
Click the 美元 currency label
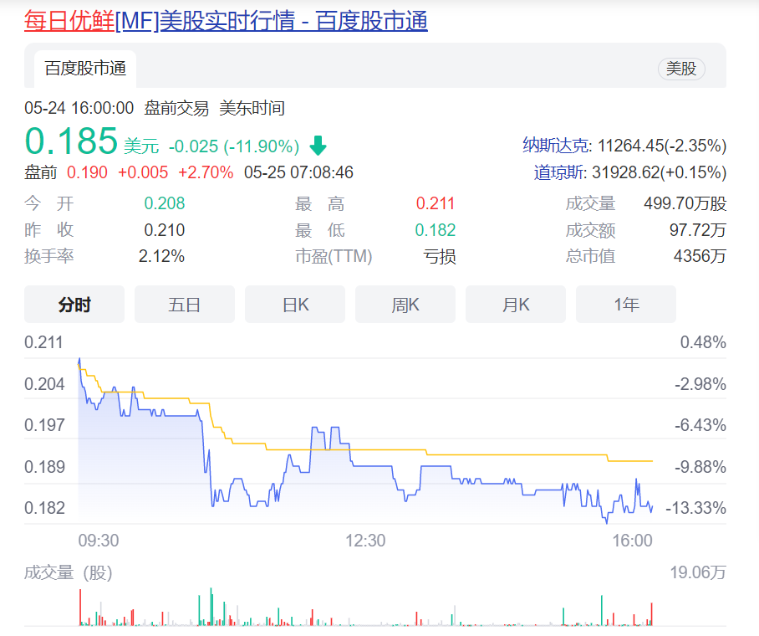[x=141, y=146]
